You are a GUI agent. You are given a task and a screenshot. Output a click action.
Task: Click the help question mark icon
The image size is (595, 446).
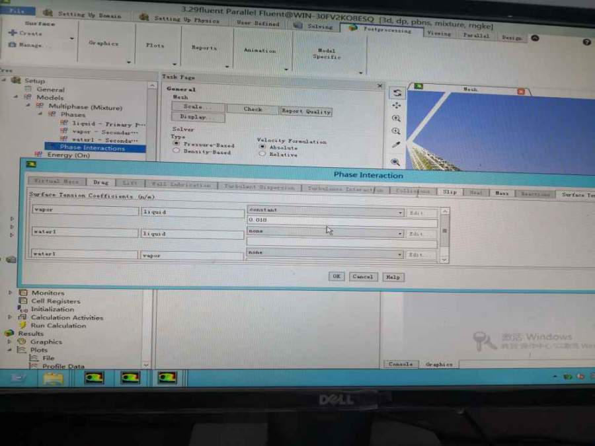pos(586,42)
